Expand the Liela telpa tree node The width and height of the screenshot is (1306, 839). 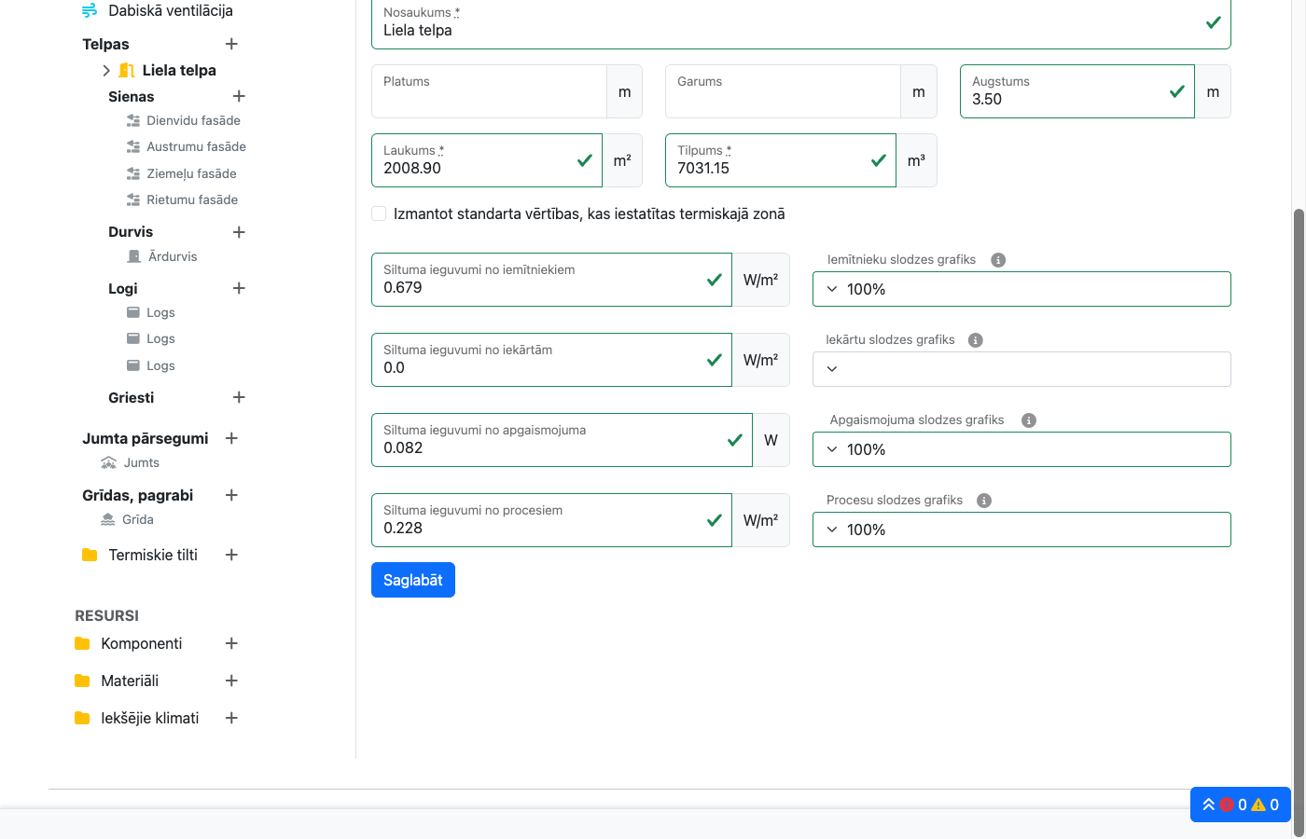(106, 70)
